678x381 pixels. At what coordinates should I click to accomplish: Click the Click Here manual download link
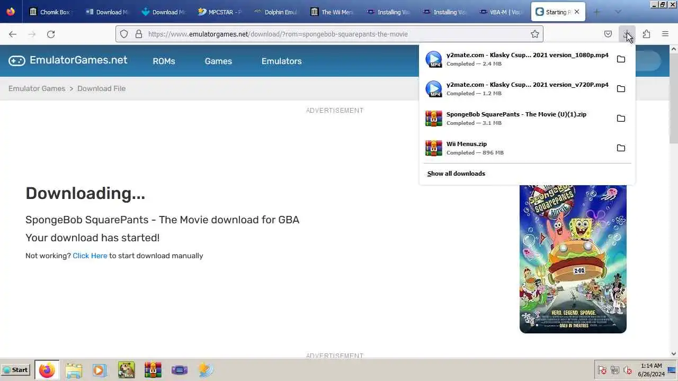point(90,256)
